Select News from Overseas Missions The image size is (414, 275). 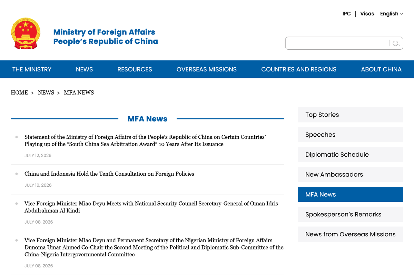(351, 234)
